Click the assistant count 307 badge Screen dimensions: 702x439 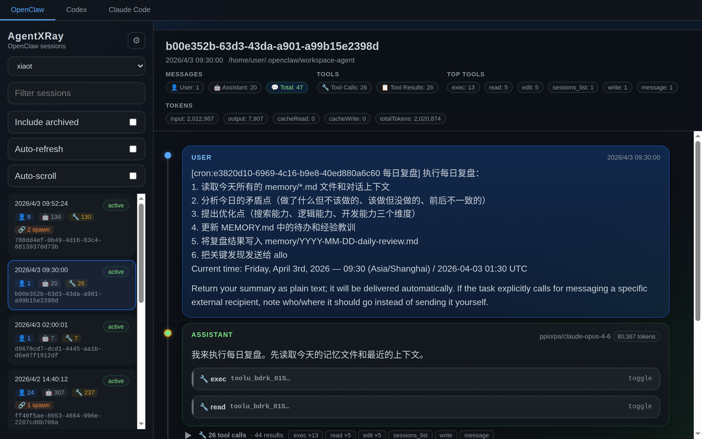(x=55, y=393)
